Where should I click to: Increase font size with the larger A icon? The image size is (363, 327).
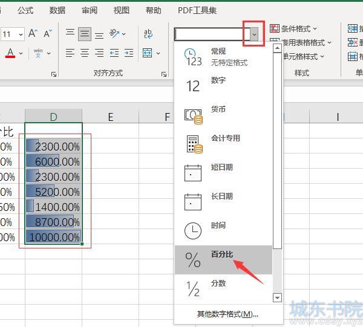(33, 33)
